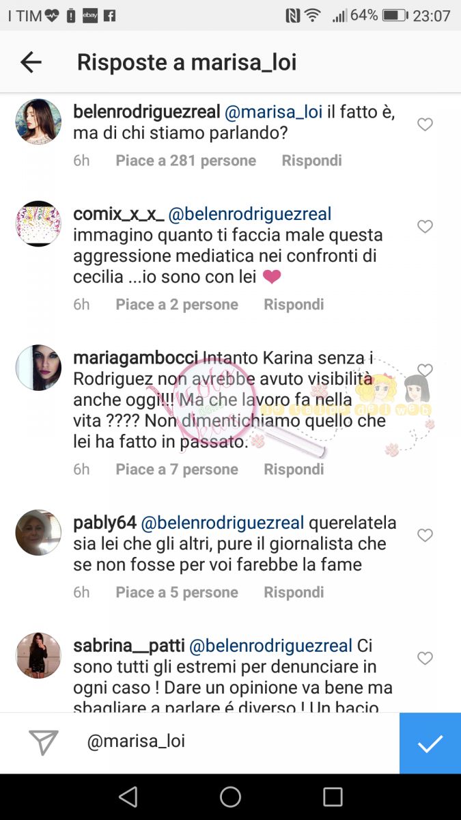View 'Piace a 281 persone' likes list
Image resolution: width=461 pixels, height=820 pixels.
click(x=186, y=161)
